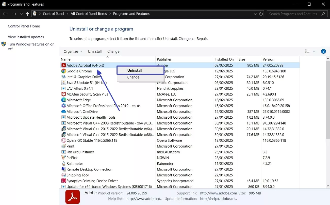Click version 133.0.6943.100 of Google Chrome

[274, 71]
